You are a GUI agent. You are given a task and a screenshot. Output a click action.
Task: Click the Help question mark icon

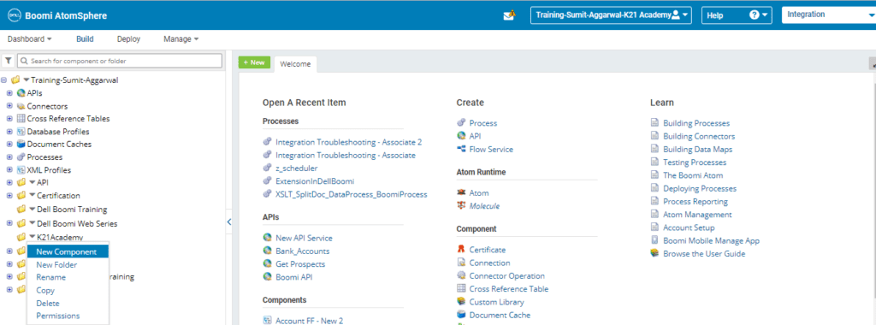(755, 15)
